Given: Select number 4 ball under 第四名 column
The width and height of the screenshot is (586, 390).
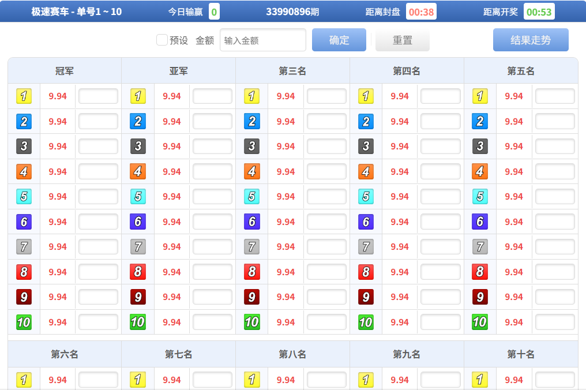Looking at the screenshot, I should pos(366,171).
